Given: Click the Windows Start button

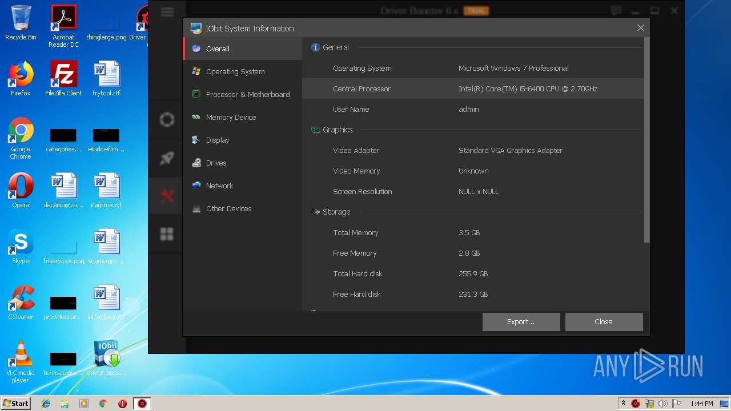Looking at the screenshot, I should pos(16,403).
